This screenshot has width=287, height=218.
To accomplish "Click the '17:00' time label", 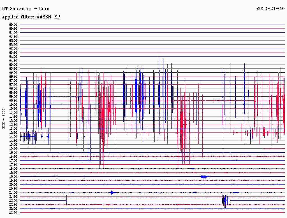I will (13, 161).
